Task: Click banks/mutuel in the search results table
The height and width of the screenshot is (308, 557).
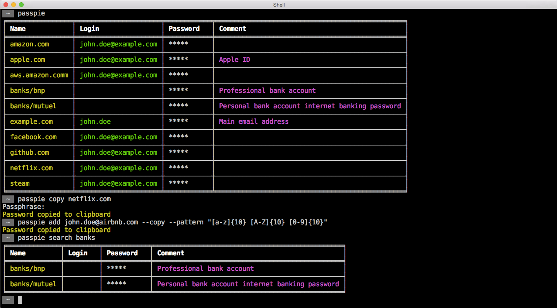Action: [x=33, y=284]
